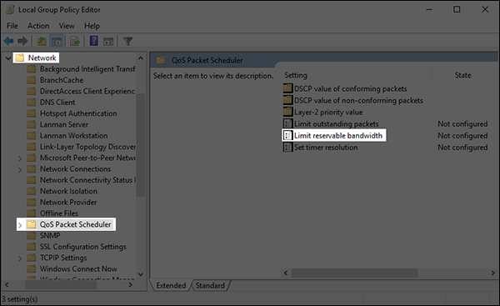
Task: Click the SNMP folder icon
Action: [x=32, y=235]
